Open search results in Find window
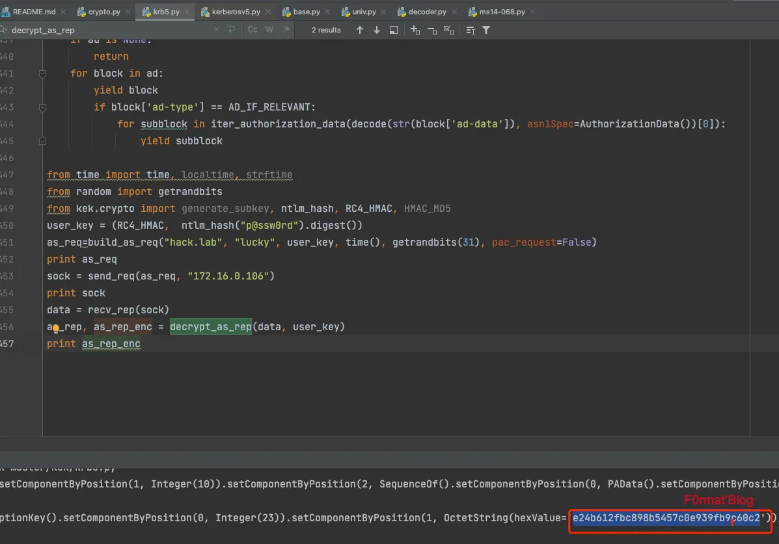Screen dimensions: 779x544 pos(393,30)
